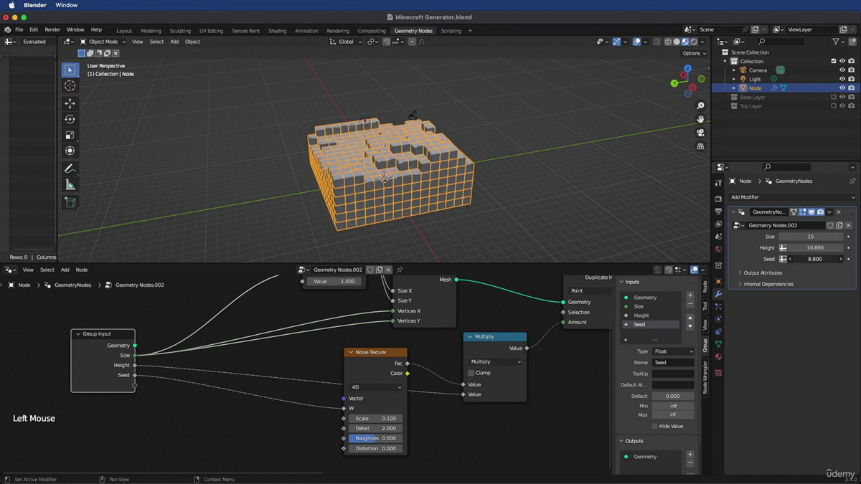The width and height of the screenshot is (861, 484).
Task: Toggle viewport overlays button
Action: (x=636, y=42)
